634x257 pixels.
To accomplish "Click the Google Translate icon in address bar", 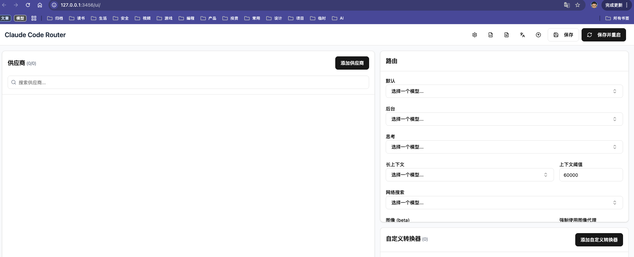I will pyautogui.click(x=567, y=5).
